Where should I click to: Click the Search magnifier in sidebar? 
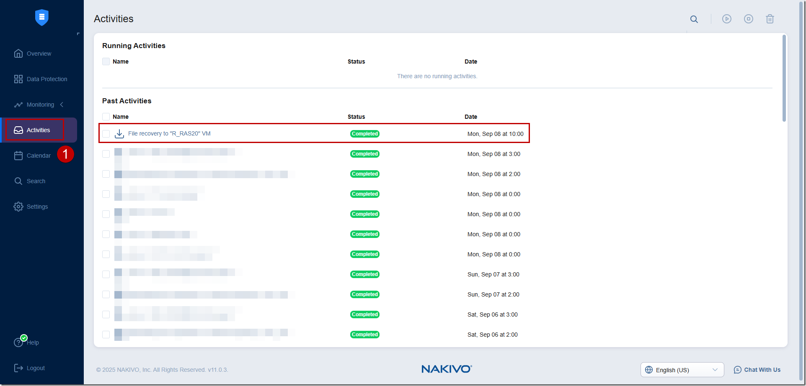pyautogui.click(x=18, y=181)
